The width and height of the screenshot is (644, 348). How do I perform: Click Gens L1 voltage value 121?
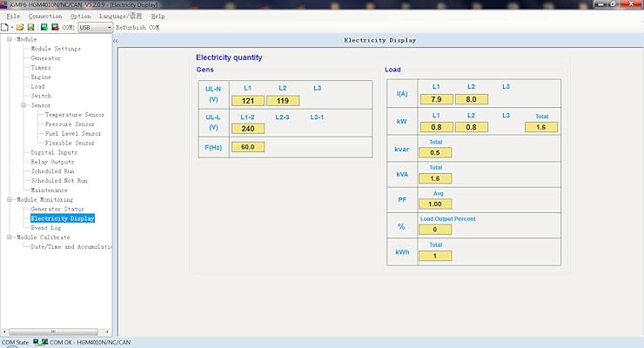coord(248,101)
